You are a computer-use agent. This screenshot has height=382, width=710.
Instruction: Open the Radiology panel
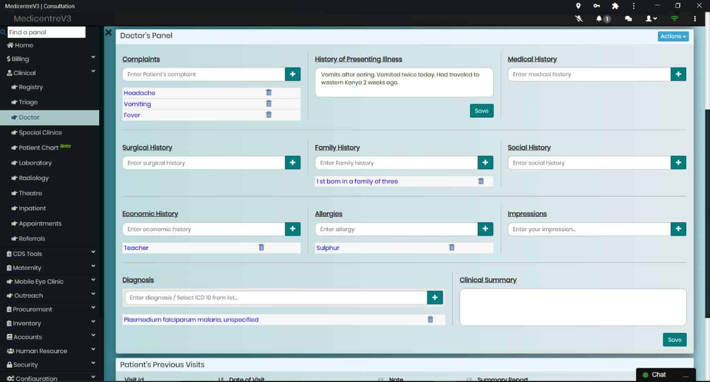30,178
